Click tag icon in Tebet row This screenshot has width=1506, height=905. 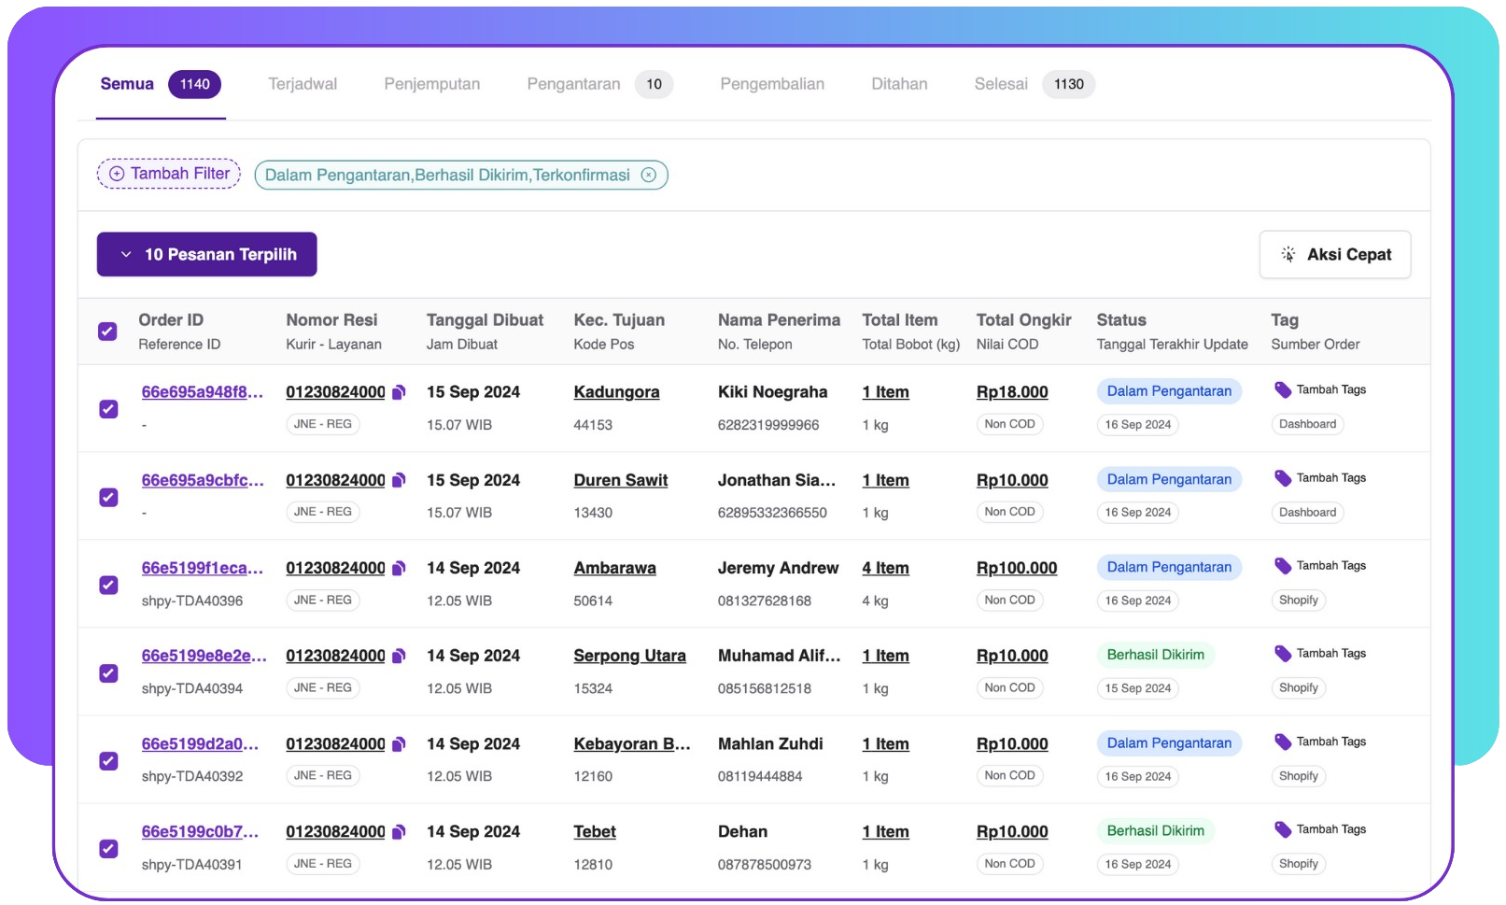click(x=1283, y=830)
